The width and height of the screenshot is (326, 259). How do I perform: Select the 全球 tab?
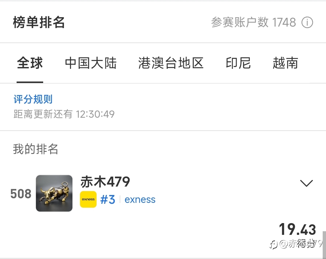point(30,63)
